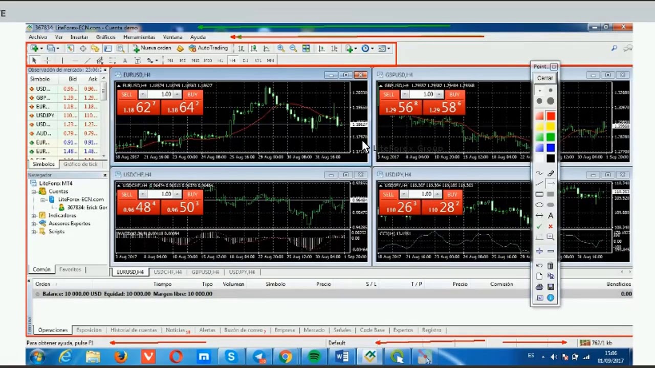Open the Historial de cuentas tab

(134, 330)
